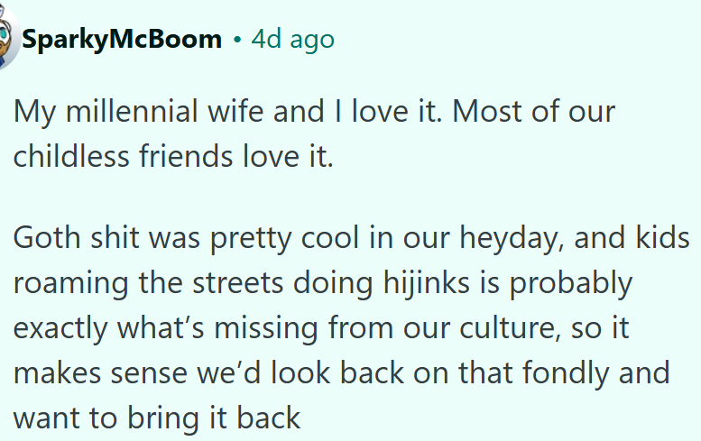
Task: Click the phrase 'want to bring it back'
Action: click(x=155, y=418)
